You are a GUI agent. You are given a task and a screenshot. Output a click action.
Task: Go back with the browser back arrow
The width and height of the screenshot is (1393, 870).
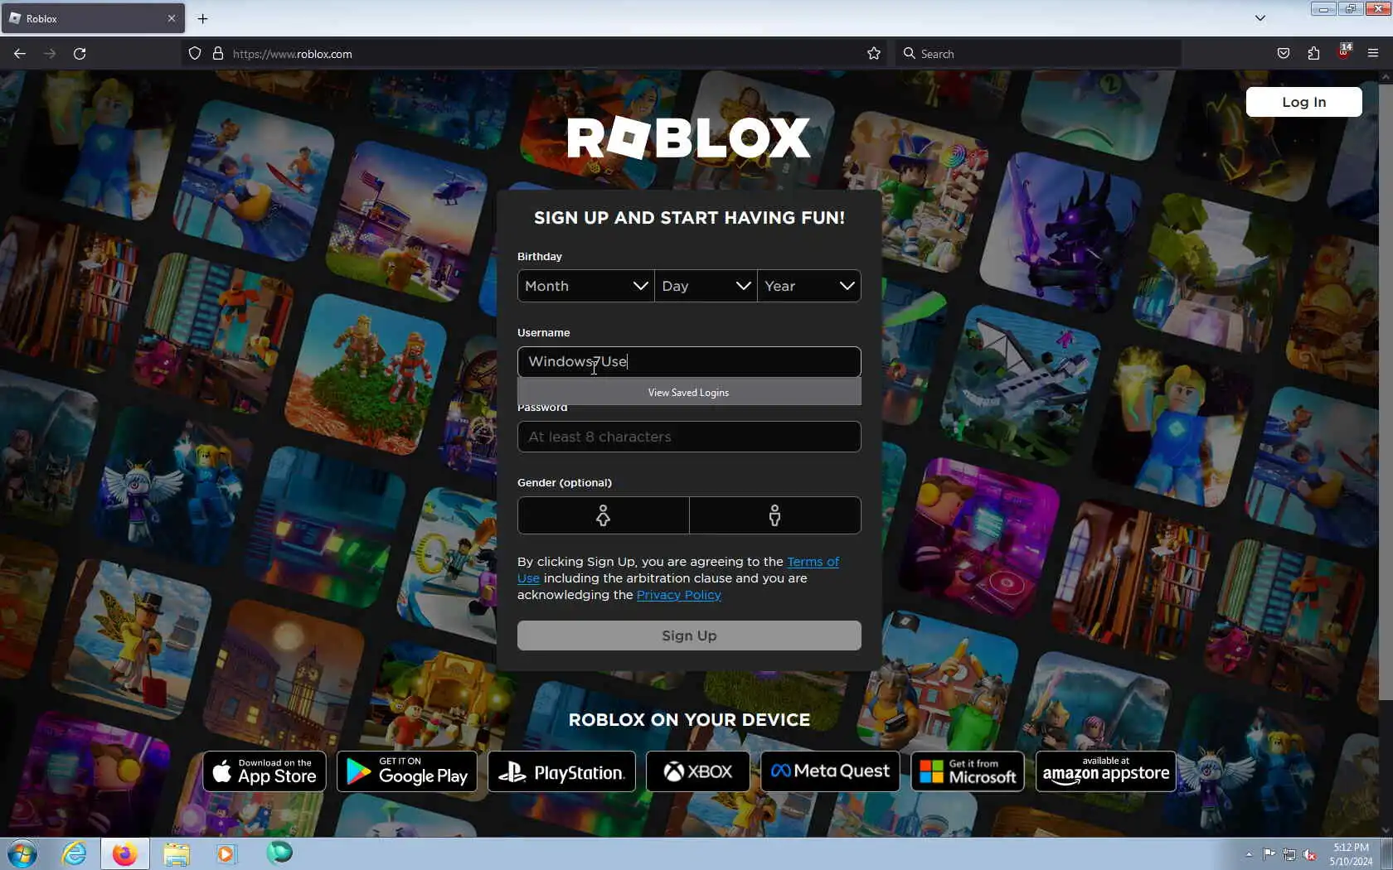pyautogui.click(x=20, y=54)
